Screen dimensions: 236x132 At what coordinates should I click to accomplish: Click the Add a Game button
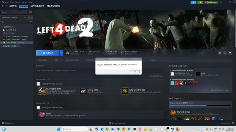7,123
